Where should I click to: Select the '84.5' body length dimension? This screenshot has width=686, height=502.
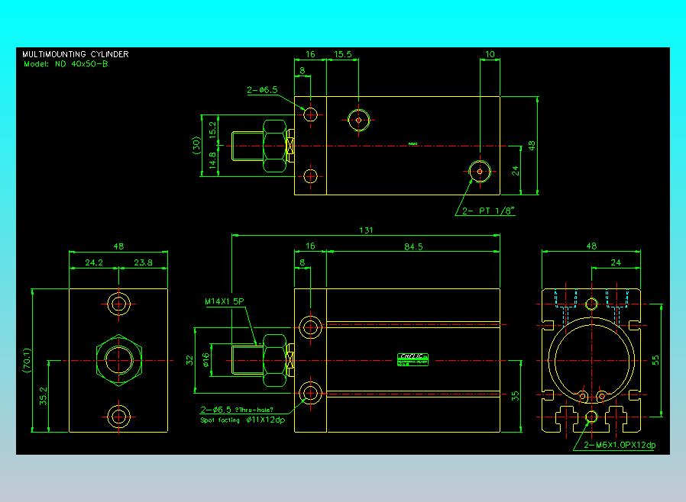413,246
